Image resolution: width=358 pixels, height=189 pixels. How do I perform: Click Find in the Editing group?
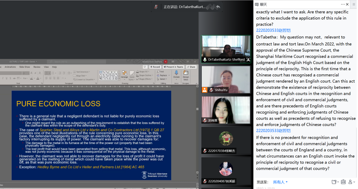160,72
